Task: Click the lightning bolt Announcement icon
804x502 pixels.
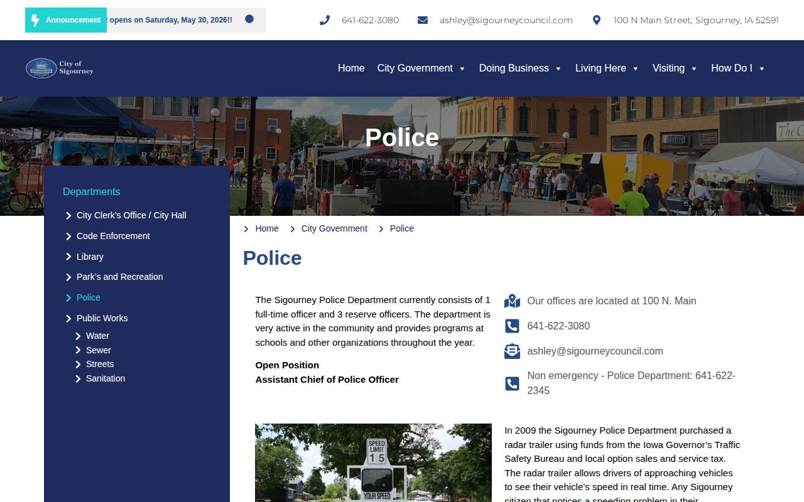Action: click(35, 20)
